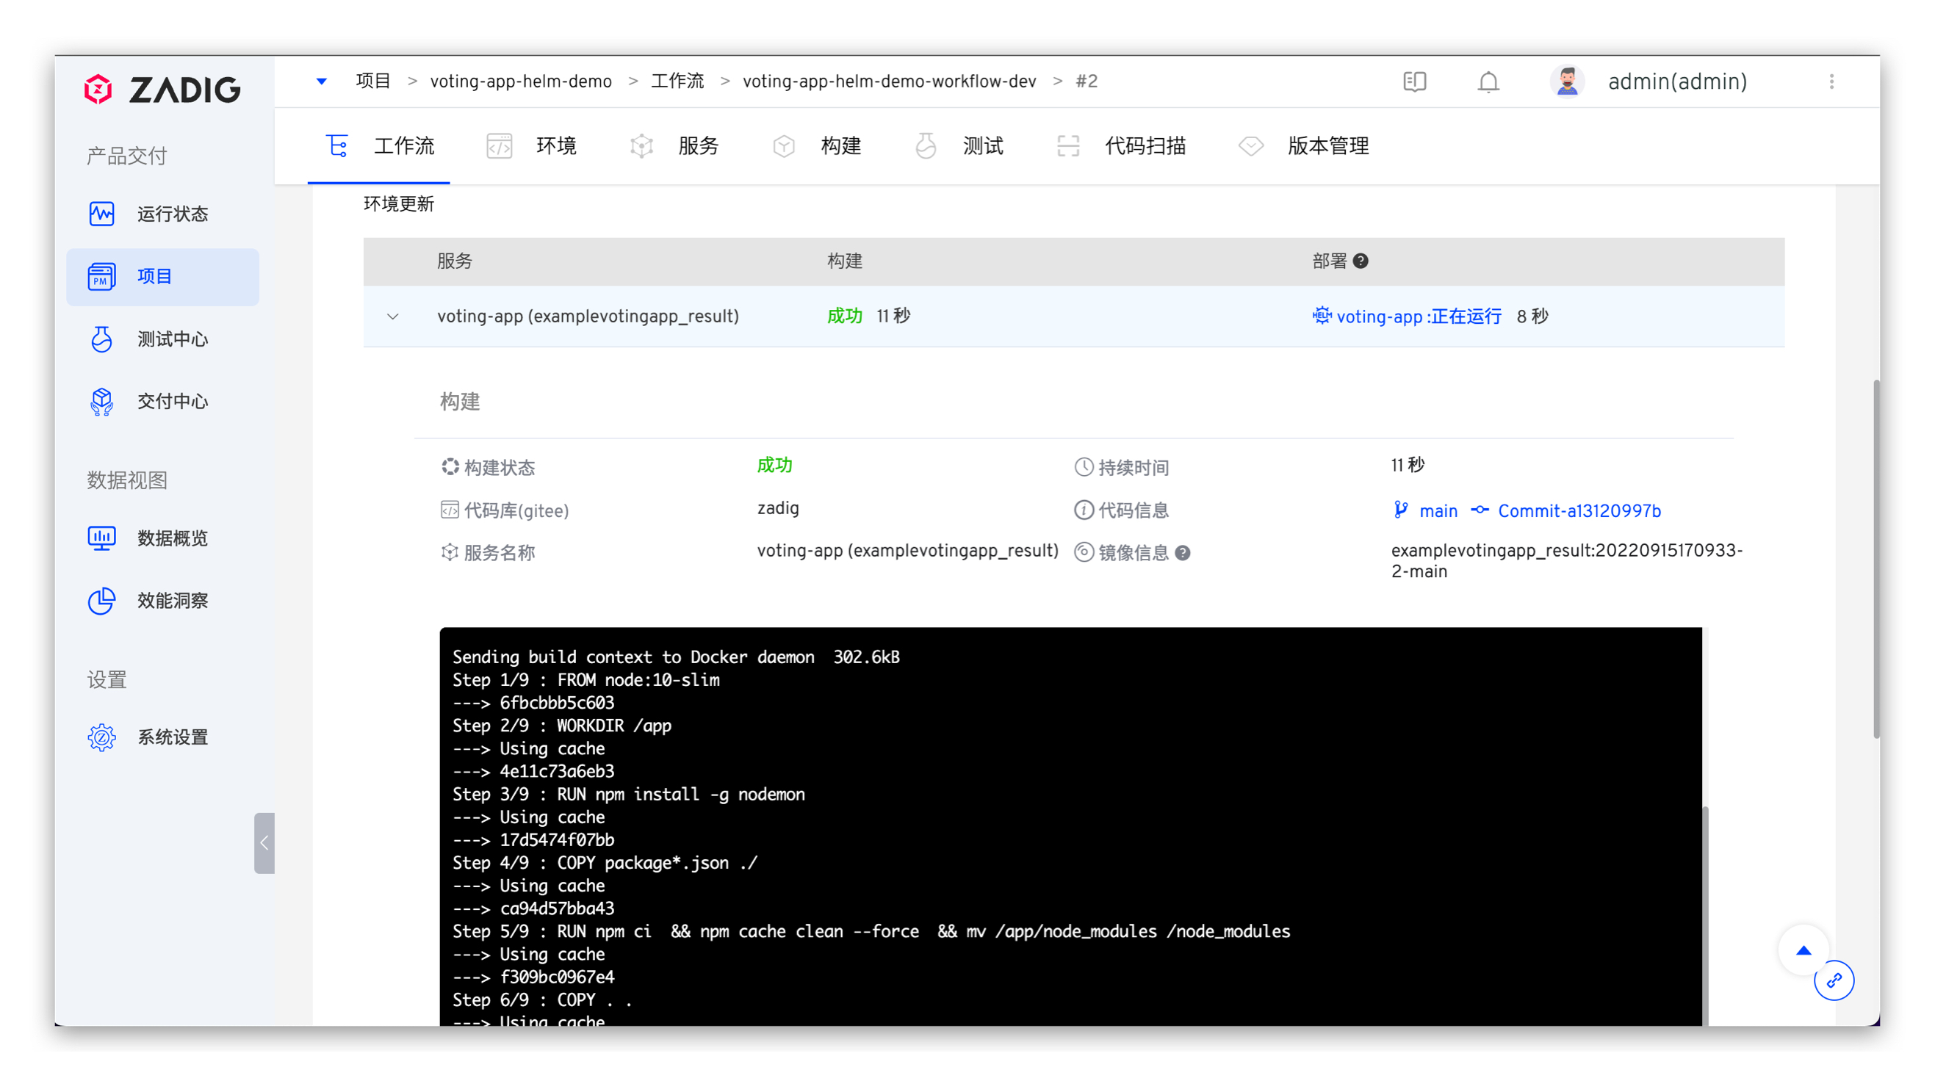Screen dimensions: 1935x1081
Task: Collapse the voting-app service row chevron
Action: 392,317
